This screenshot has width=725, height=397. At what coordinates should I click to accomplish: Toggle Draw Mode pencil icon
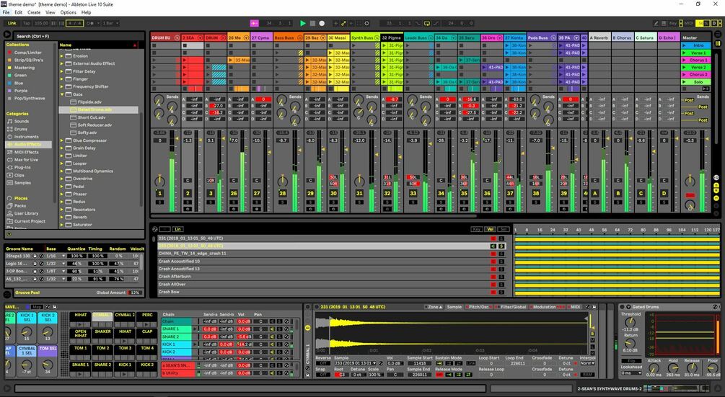(x=656, y=23)
